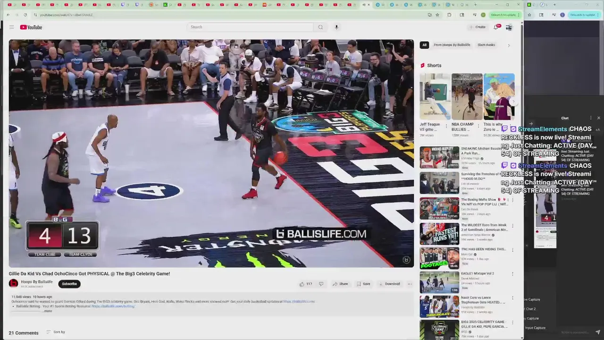
Task: Click Chat 2 in right window
Action: pos(530,309)
